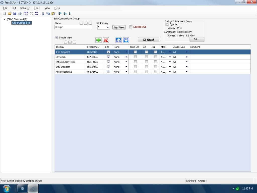Click the Print toolbar icon
The width and height of the screenshot is (257, 193).
tap(20, 13)
